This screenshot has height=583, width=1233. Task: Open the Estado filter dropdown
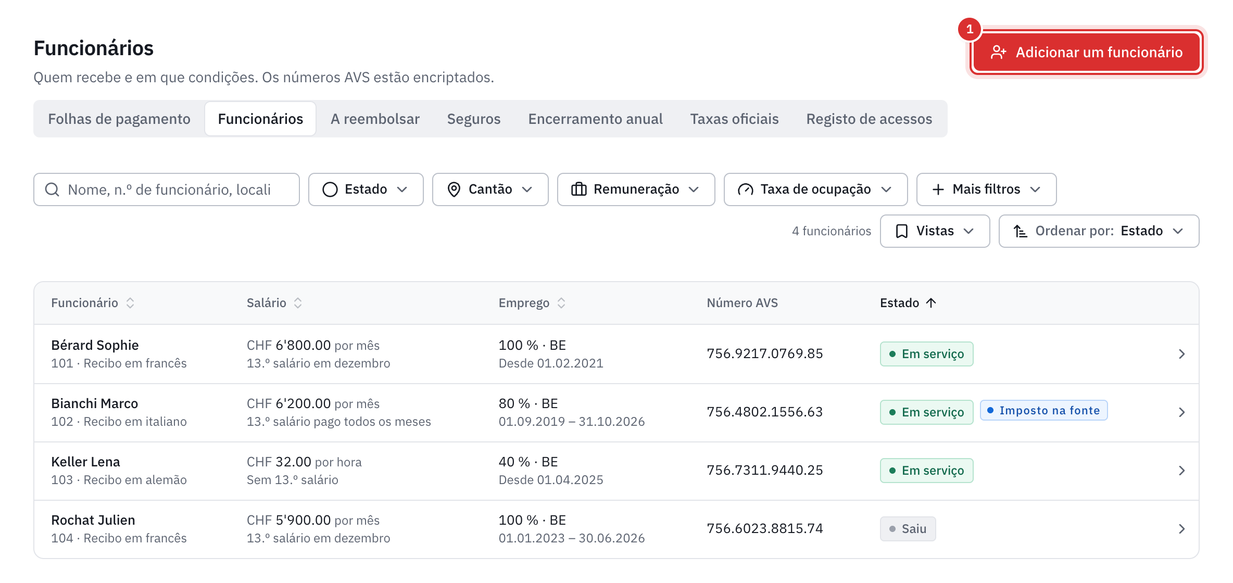pyautogui.click(x=366, y=189)
